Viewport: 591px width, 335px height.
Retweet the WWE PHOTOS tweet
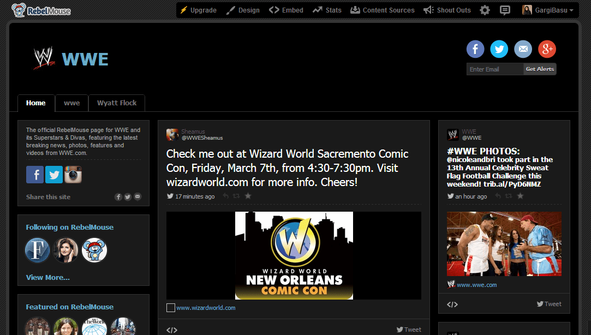(509, 196)
